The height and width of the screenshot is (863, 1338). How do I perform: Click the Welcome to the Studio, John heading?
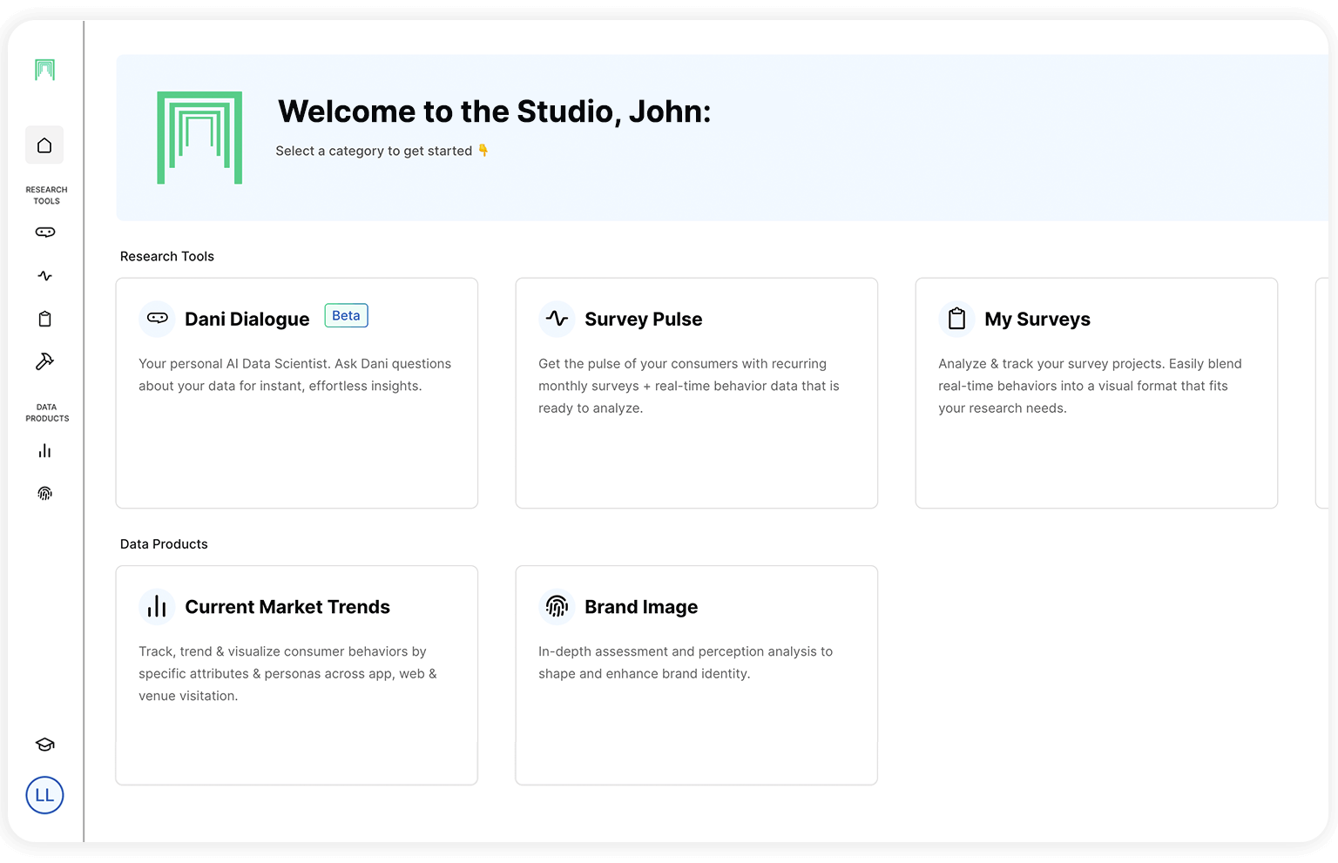pos(494,111)
